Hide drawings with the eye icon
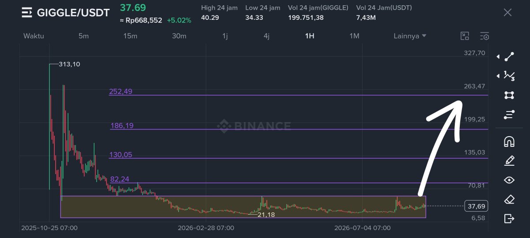This screenshot has width=530, height=238. 509,180
